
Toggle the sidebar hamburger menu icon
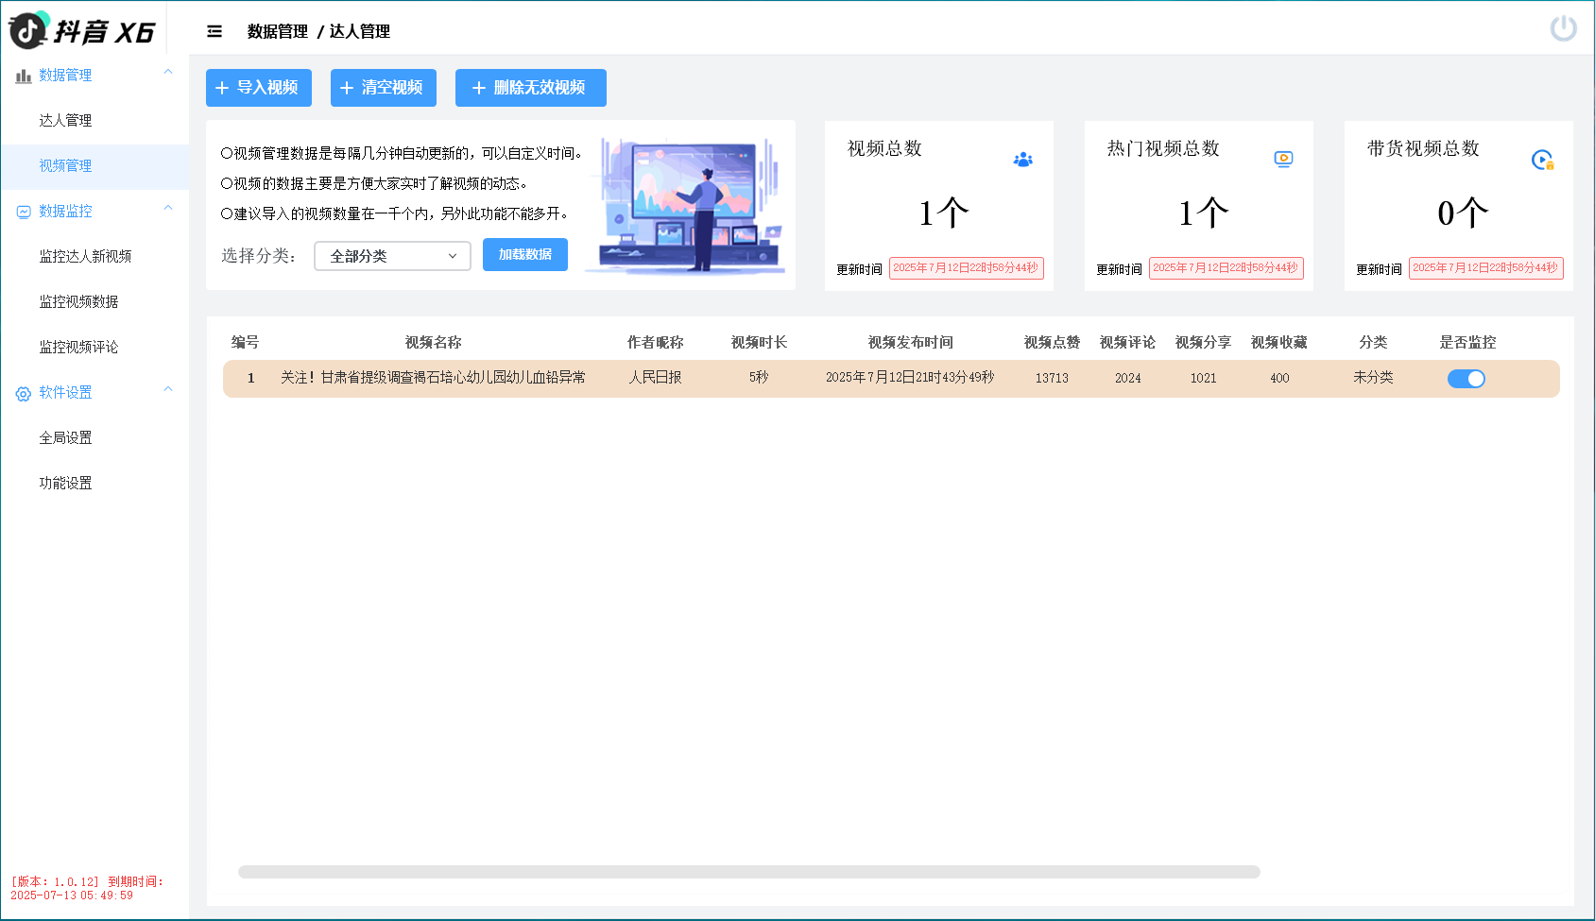point(214,31)
